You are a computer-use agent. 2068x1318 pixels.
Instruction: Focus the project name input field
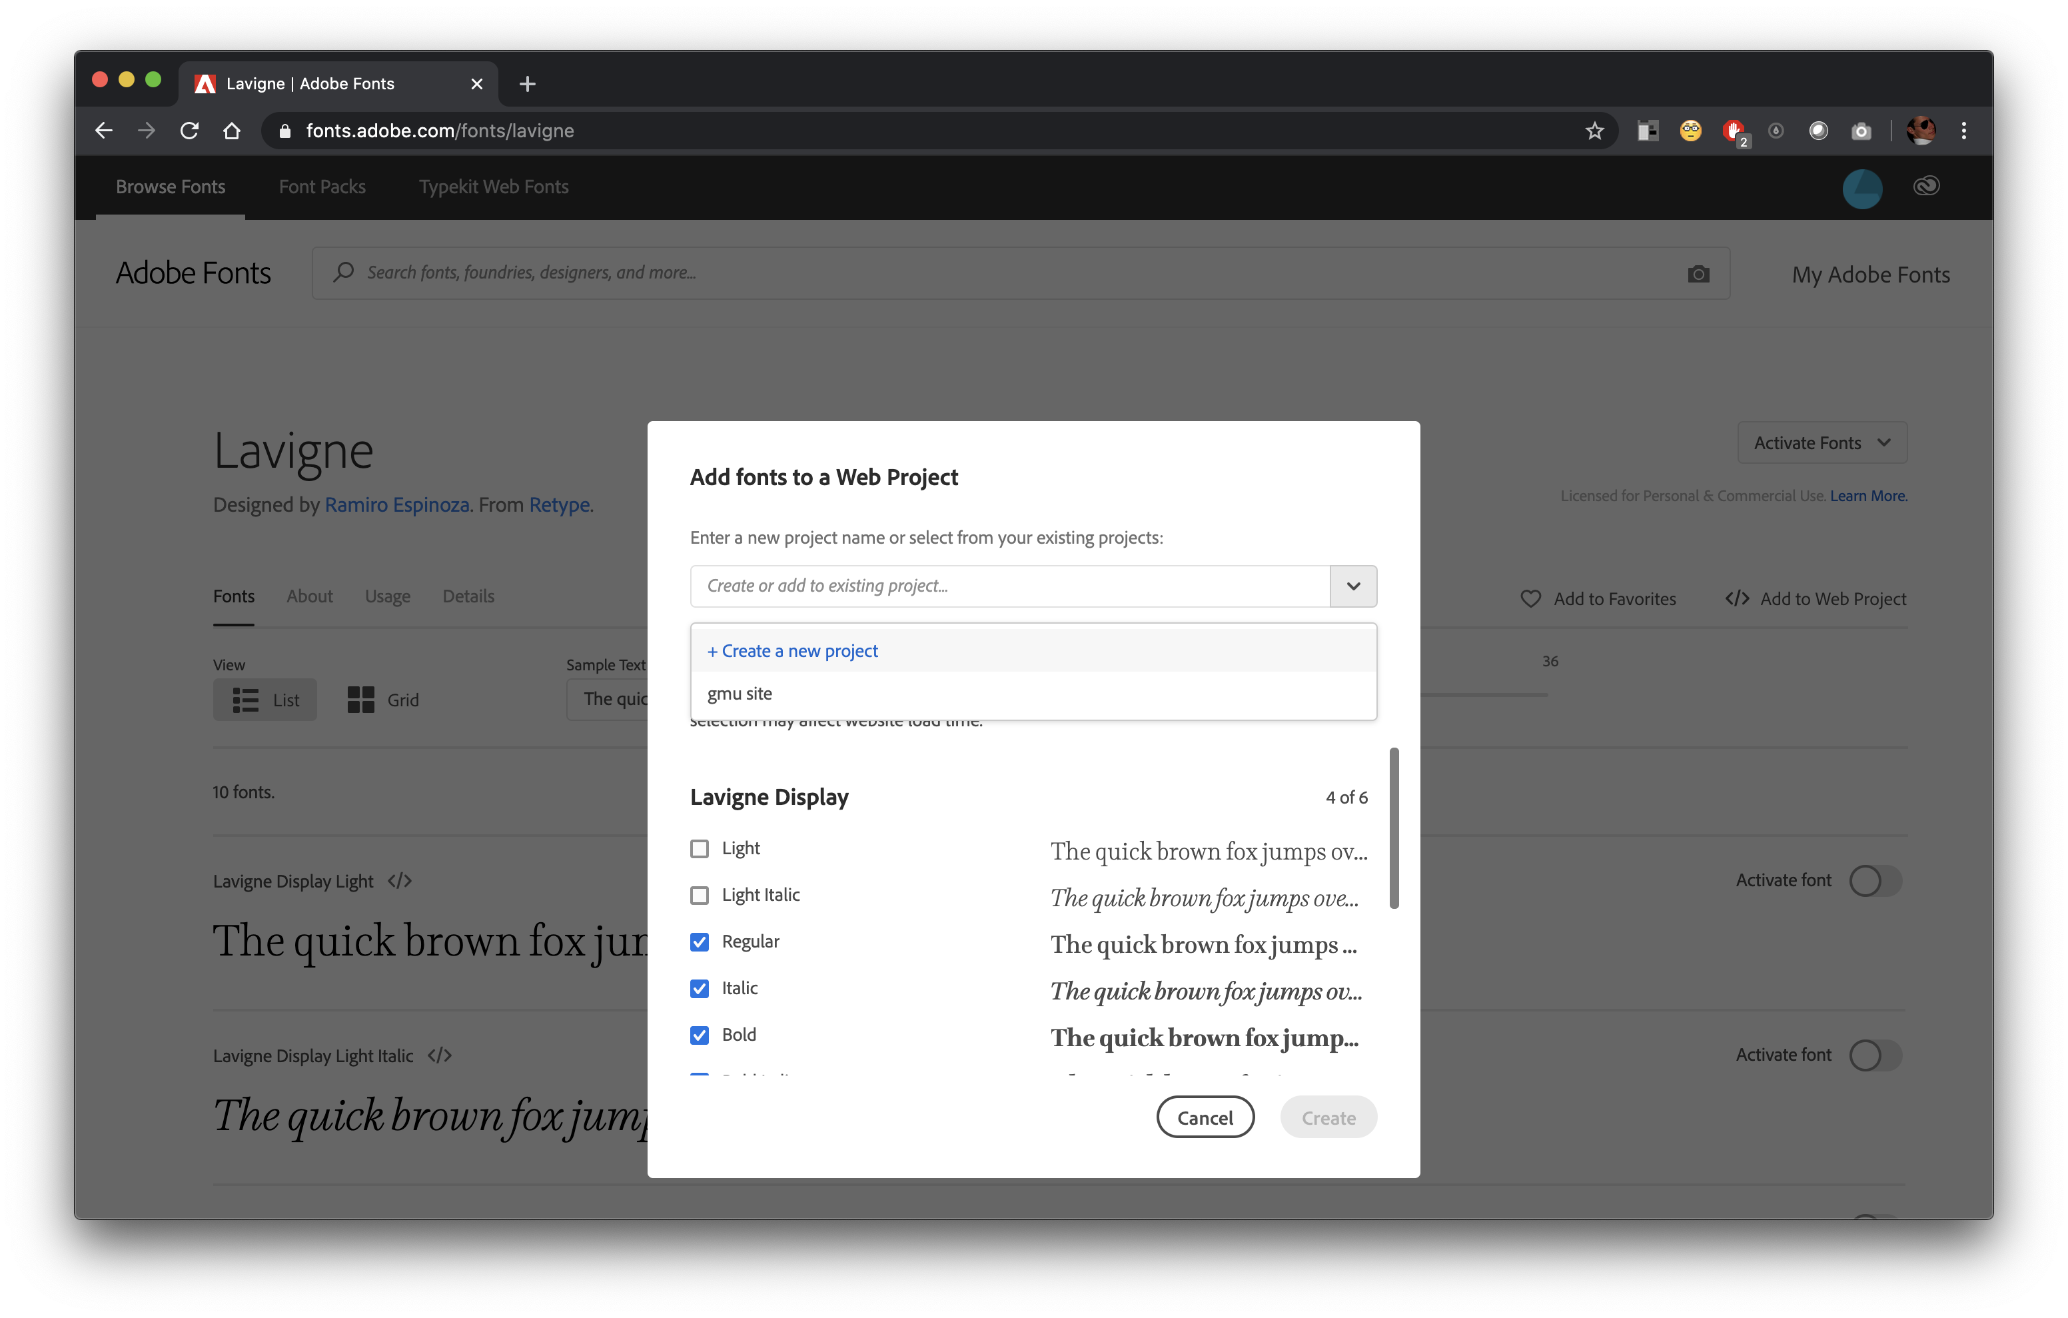click(1010, 586)
